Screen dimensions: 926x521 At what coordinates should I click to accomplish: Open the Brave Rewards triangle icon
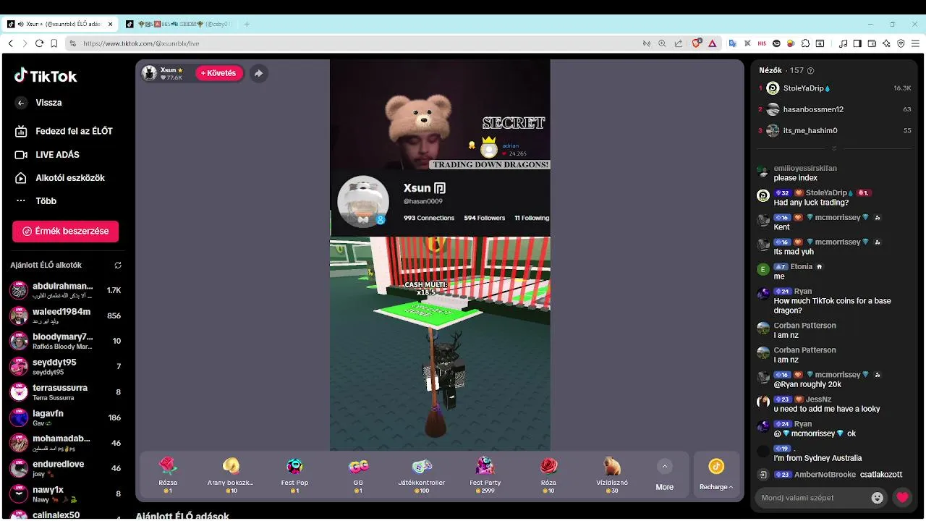[x=712, y=43]
